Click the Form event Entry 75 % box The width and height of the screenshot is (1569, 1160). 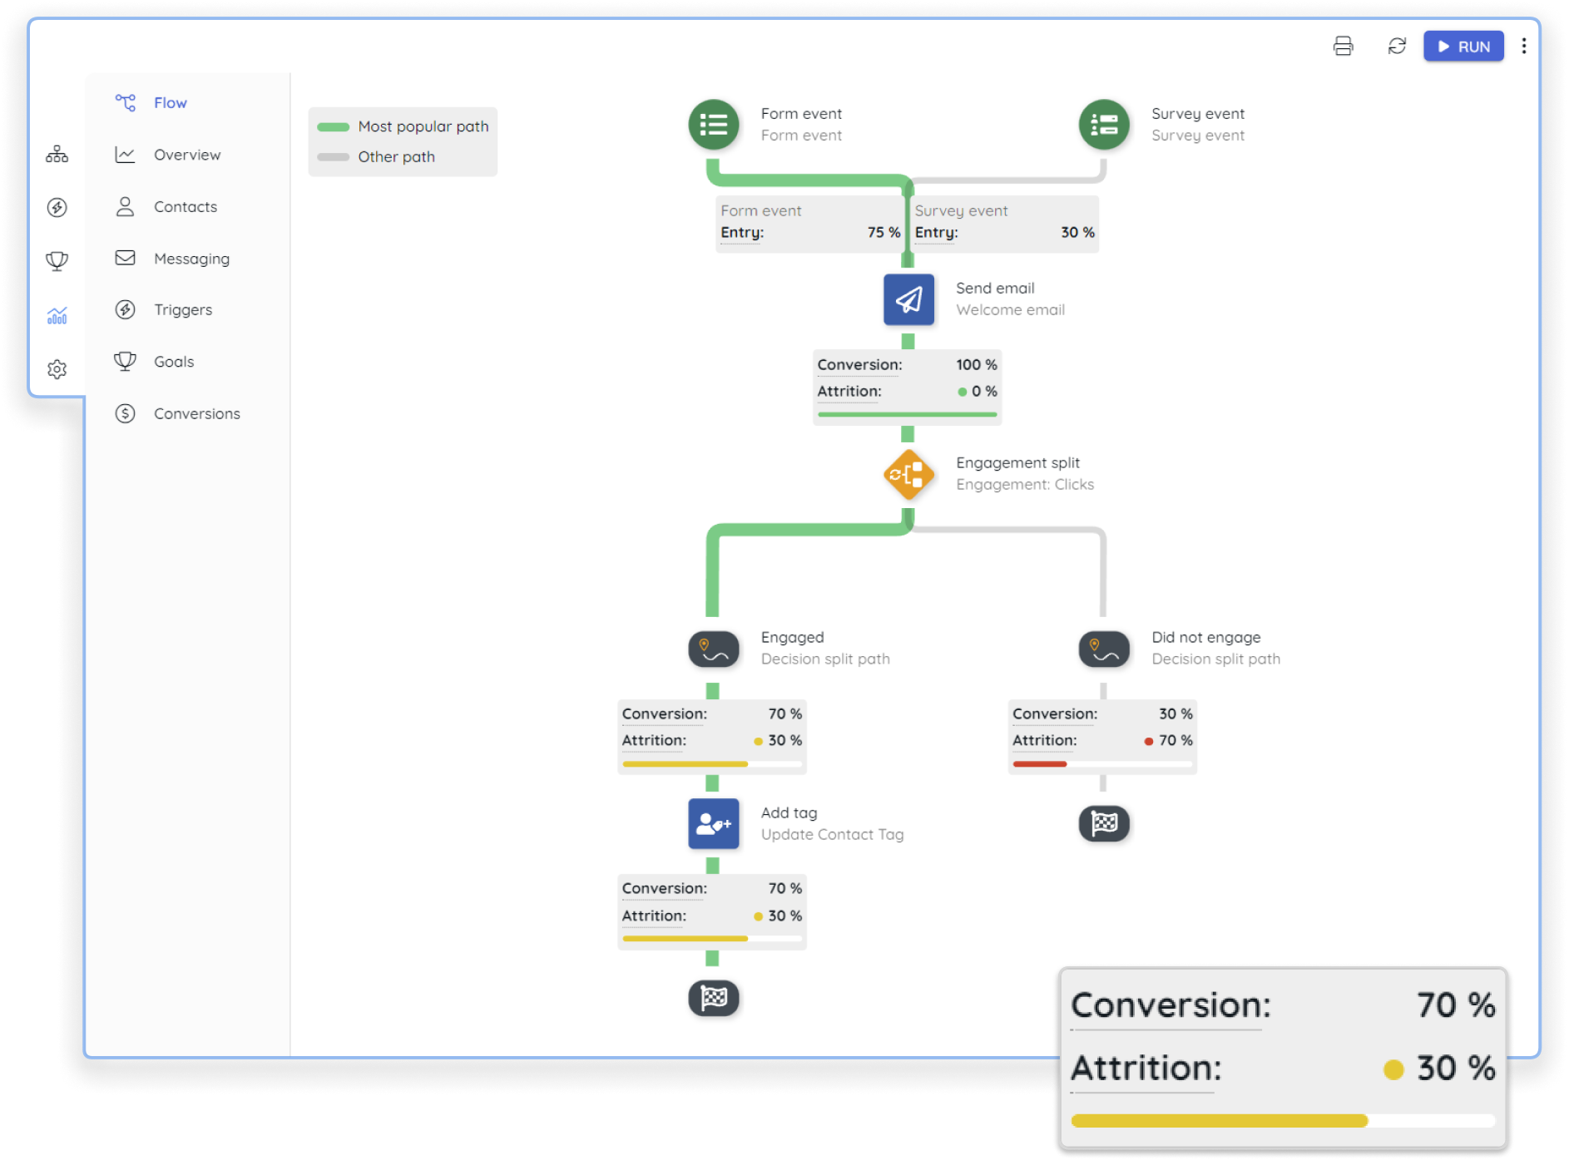(x=810, y=224)
